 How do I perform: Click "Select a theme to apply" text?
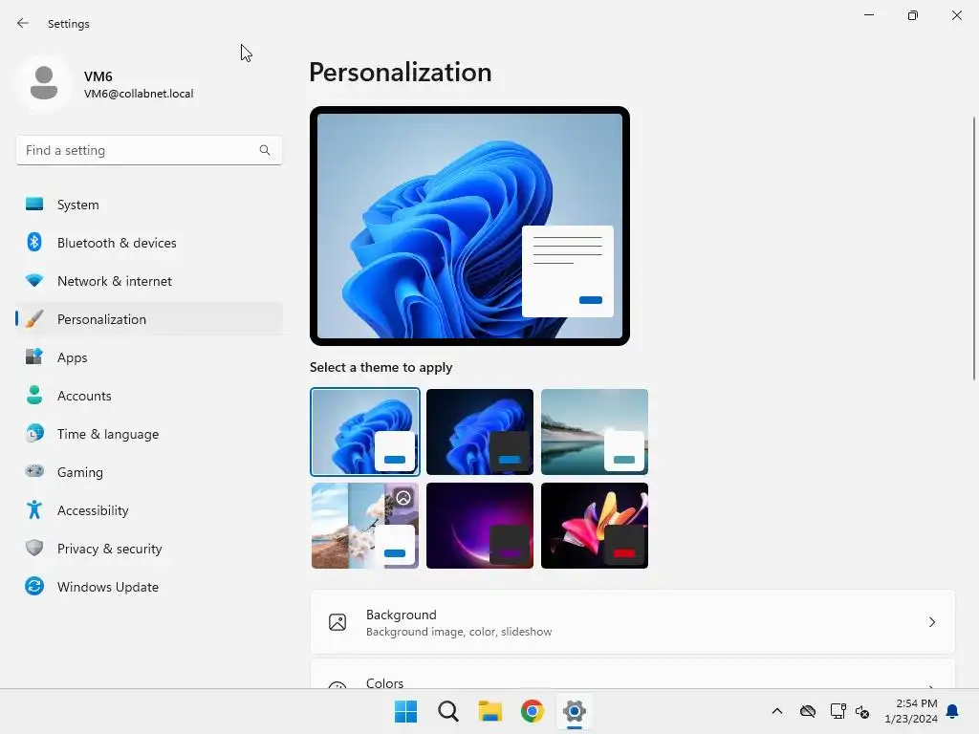pos(381,367)
